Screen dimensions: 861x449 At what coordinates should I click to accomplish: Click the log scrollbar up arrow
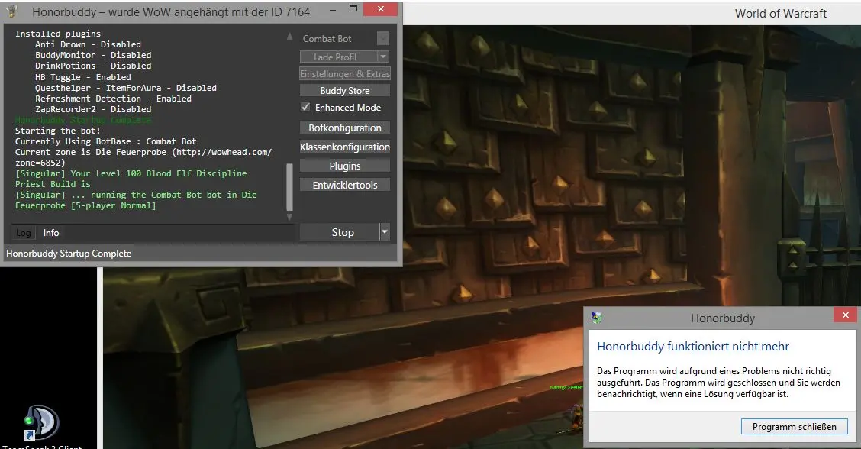tap(289, 37)
